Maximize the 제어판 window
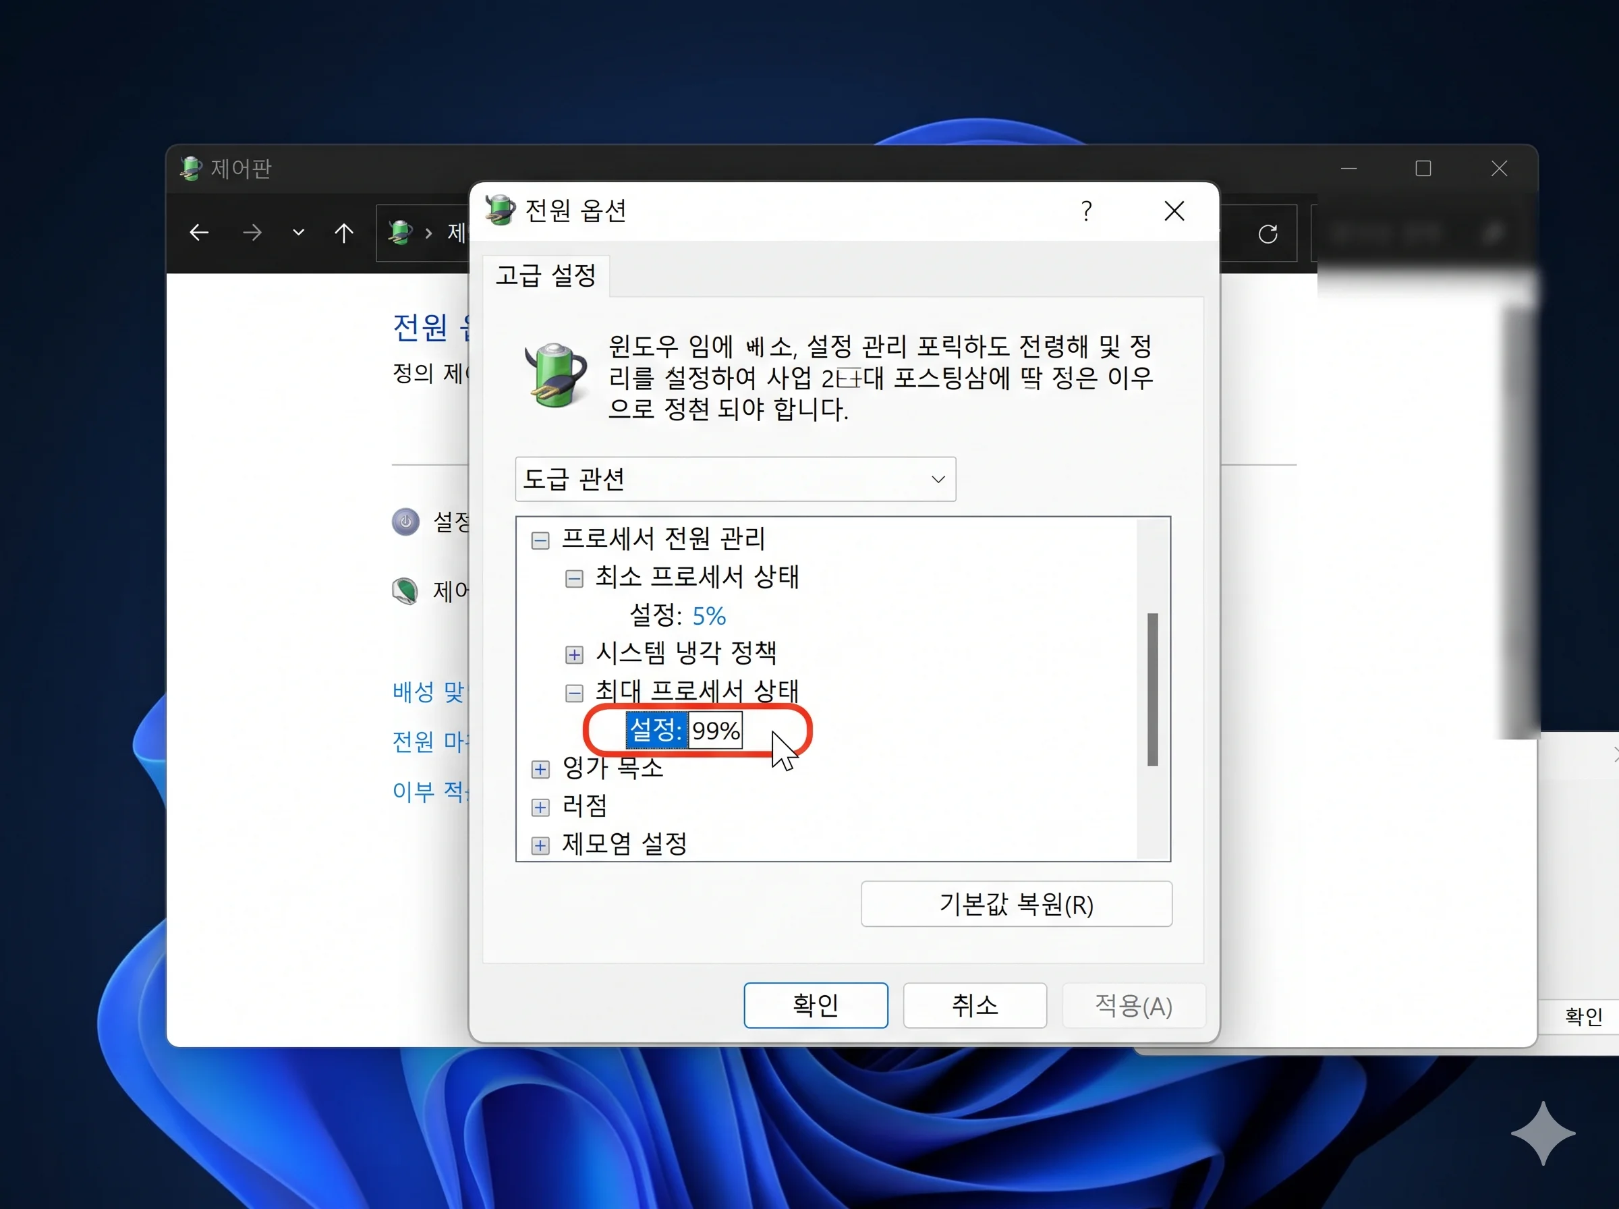The width and height of the screenshot is (1619, 1209). [x=1423, y=168]
